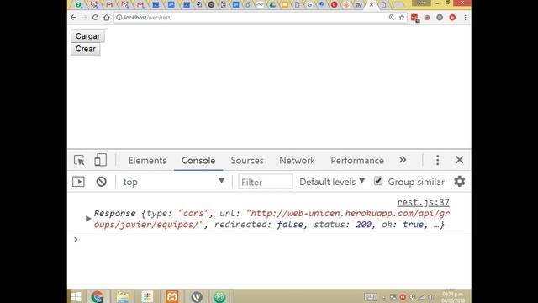Image resolution: width=538 pixels, height=303 pixels.
Task: Switch to the Elements tab
Action: [x=147, y=161]
